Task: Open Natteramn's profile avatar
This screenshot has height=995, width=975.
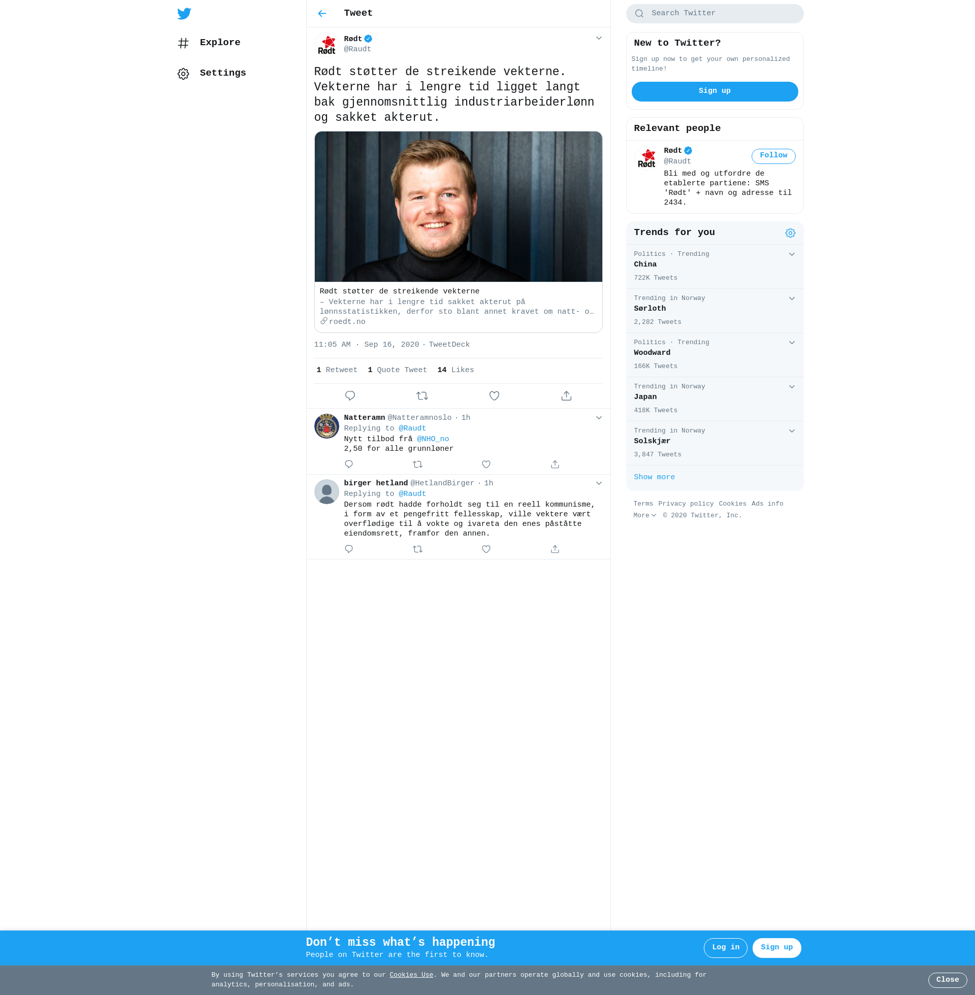Action: [x=327, y=426]
